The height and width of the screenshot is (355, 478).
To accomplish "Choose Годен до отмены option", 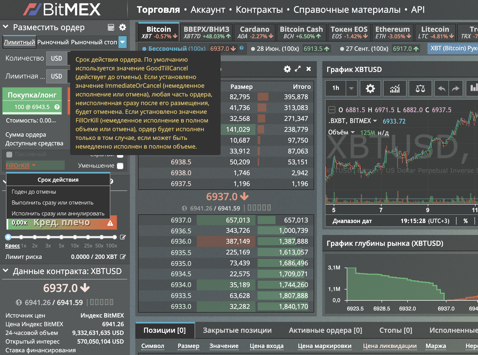I will coord(58,192).
